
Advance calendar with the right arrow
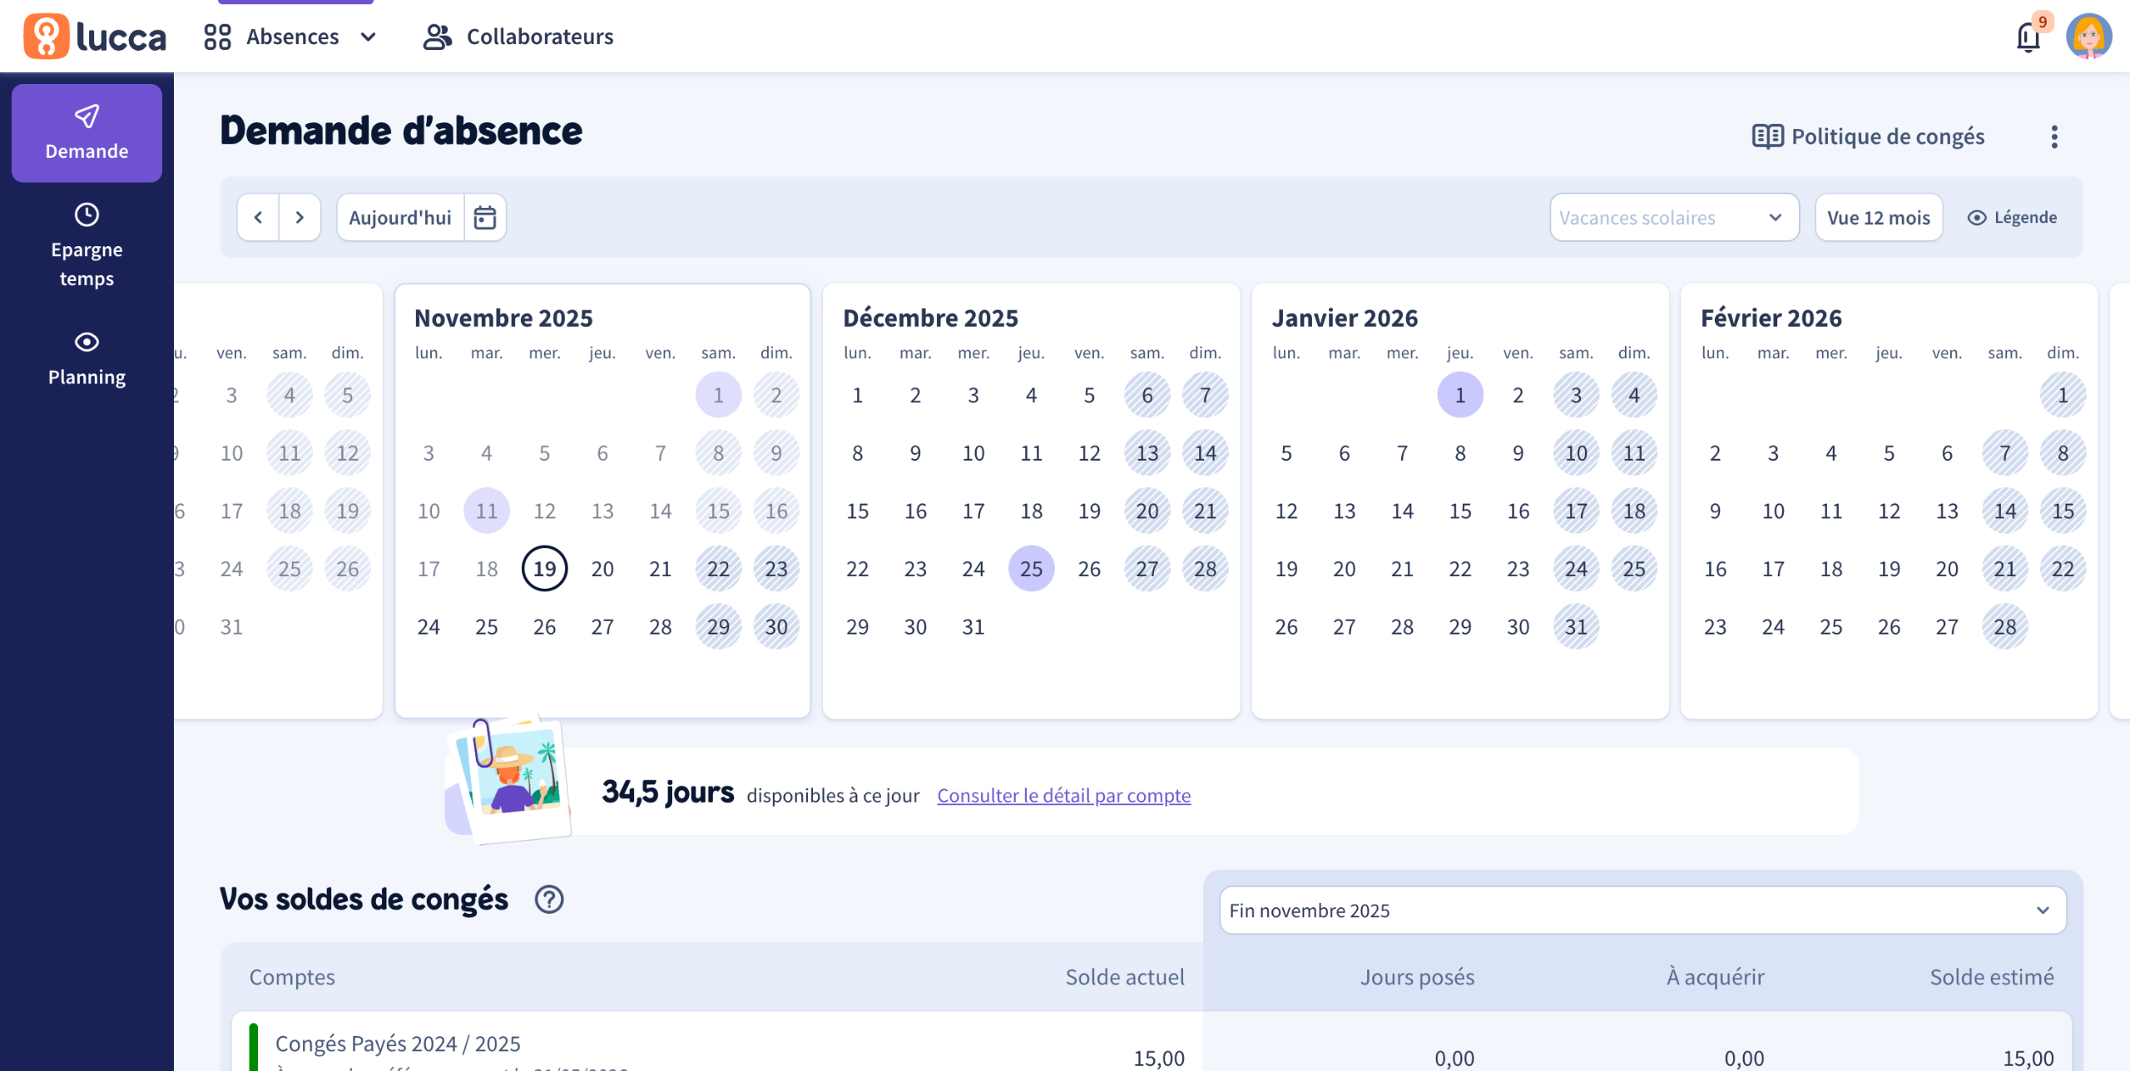tap(300, 218)
